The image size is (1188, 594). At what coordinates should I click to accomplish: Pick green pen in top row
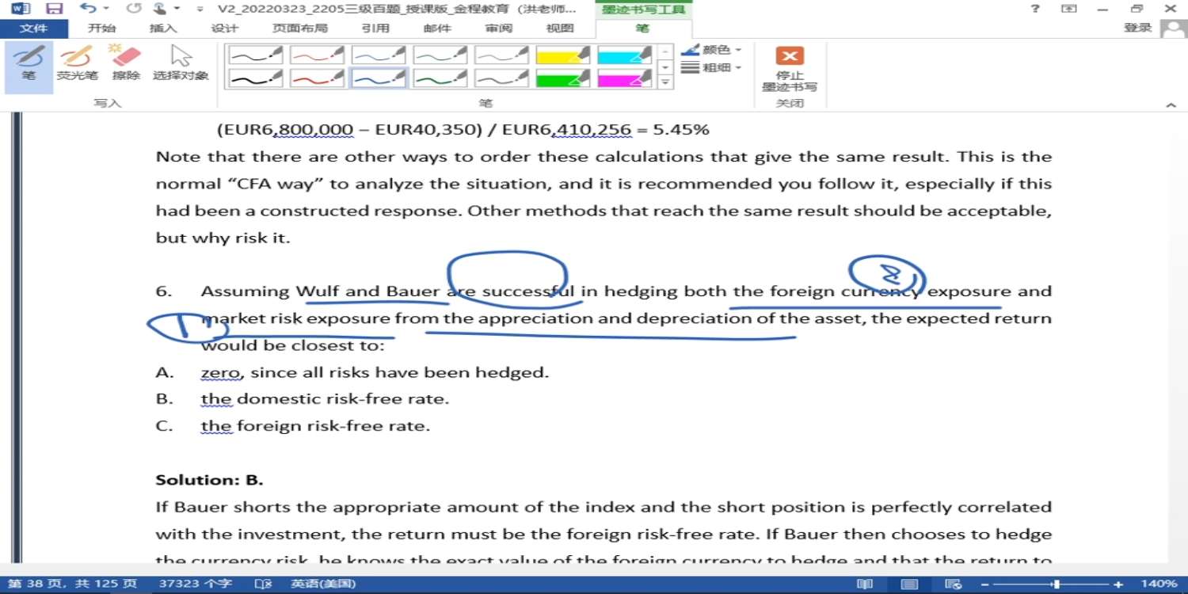click(440, 55)
